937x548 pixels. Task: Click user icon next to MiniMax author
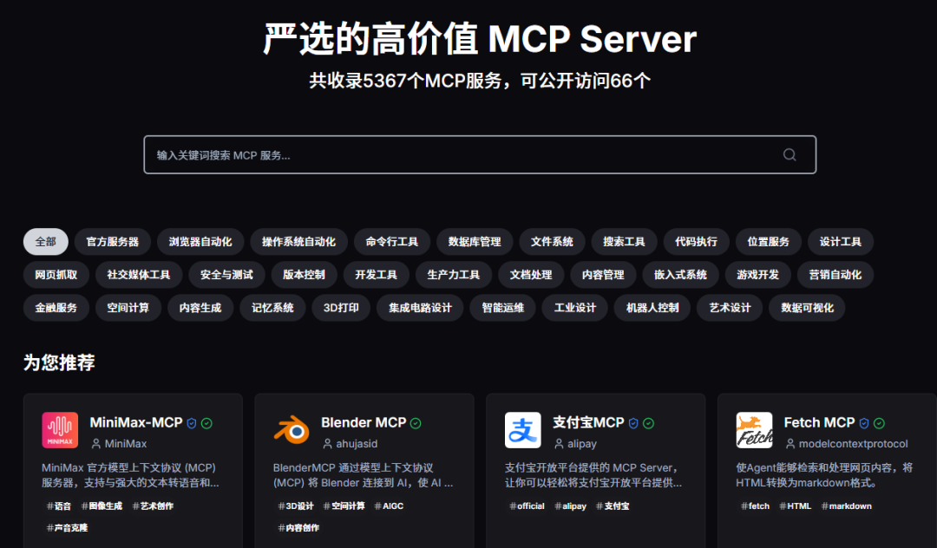coord(95,444)
